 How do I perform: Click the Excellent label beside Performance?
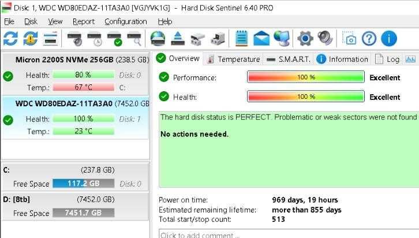click(385, 77)
